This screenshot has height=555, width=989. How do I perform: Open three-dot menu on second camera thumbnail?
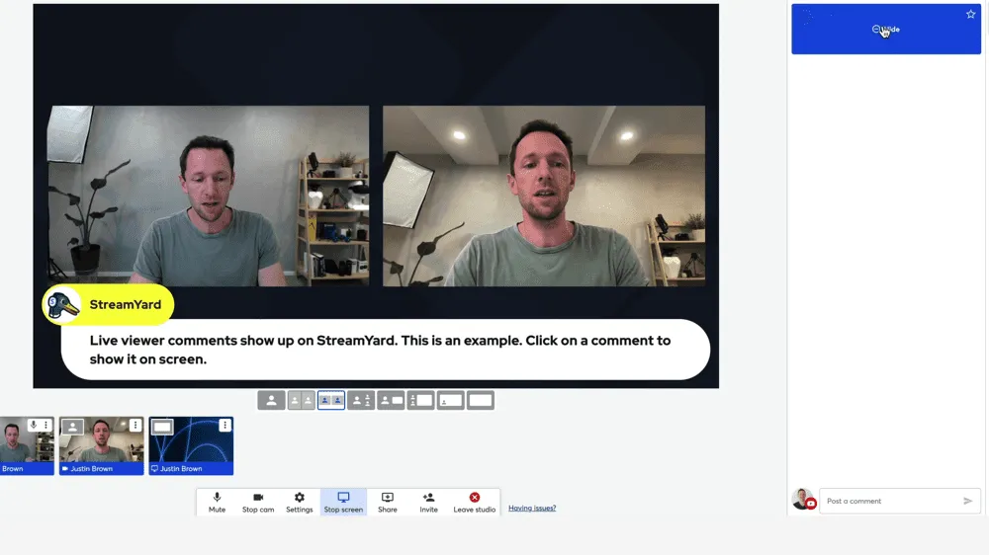[135, 426]
